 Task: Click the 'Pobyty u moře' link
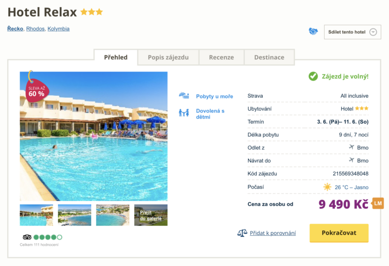[x=214, y=96]
